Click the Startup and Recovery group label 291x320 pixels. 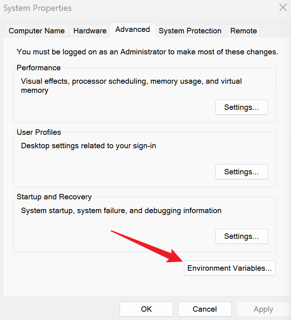54,197
